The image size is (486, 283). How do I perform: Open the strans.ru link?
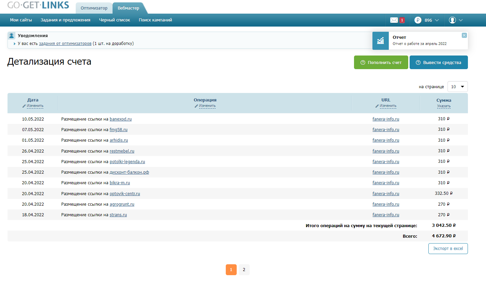click(x=118, y=215)
